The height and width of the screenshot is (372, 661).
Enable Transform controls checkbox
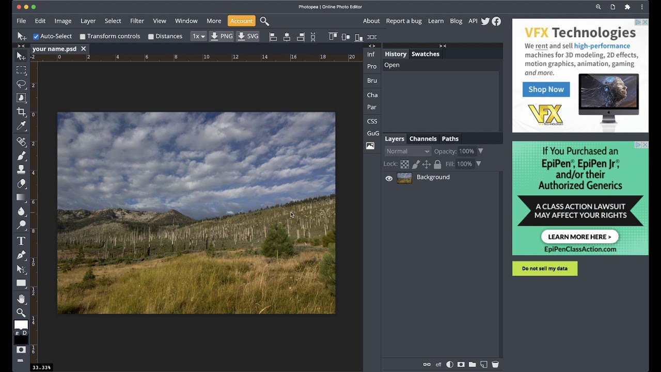coord(83,37)
